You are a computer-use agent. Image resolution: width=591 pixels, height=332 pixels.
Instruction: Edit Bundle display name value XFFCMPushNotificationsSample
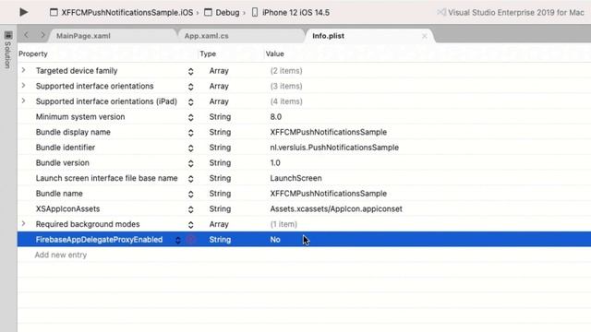[329, 132]
